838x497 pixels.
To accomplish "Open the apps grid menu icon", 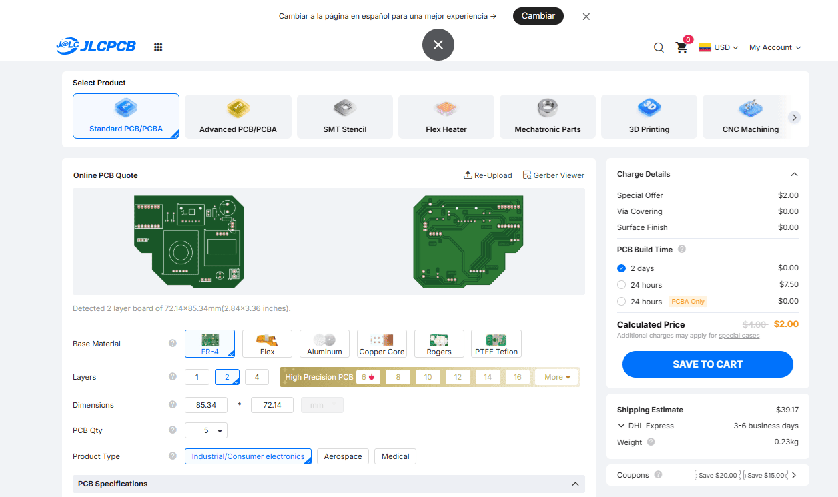I will 158,47.
